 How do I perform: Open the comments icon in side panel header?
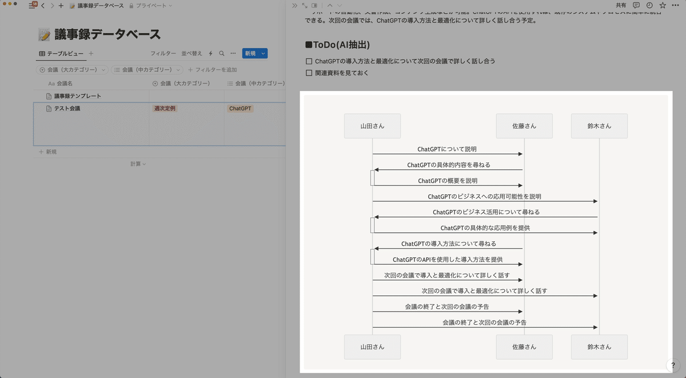636,5
